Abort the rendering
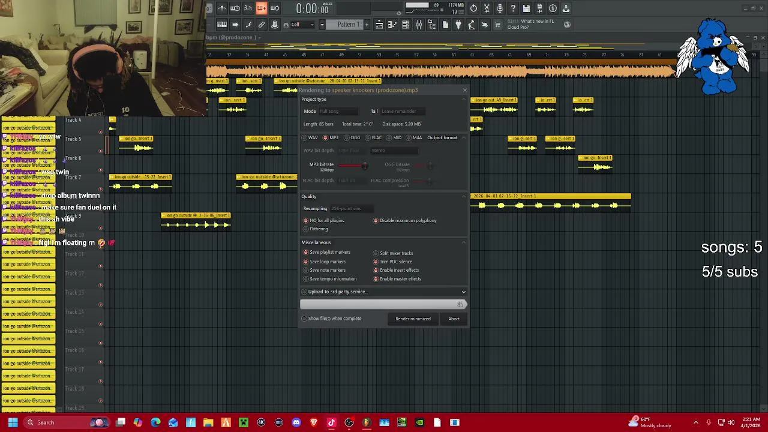The height and width of the screenshot is (432, 768). click(454, 319)
